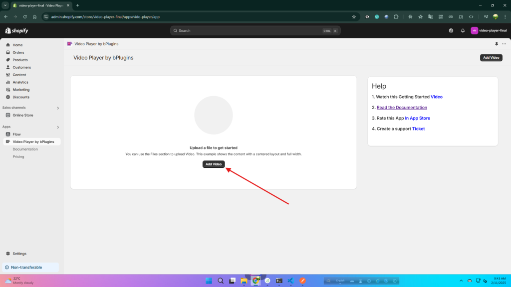Expand the Sales channels section
Image resolution: width=511 pixels, height=287 pixels.
(58, 108)
